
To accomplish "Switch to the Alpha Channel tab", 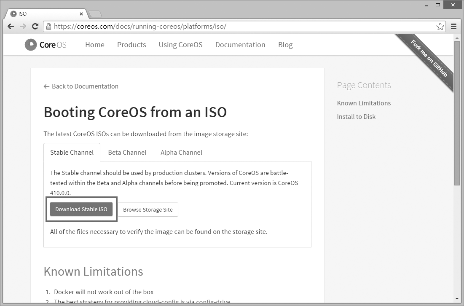I will pyautogui.click(x=181, y=153).
